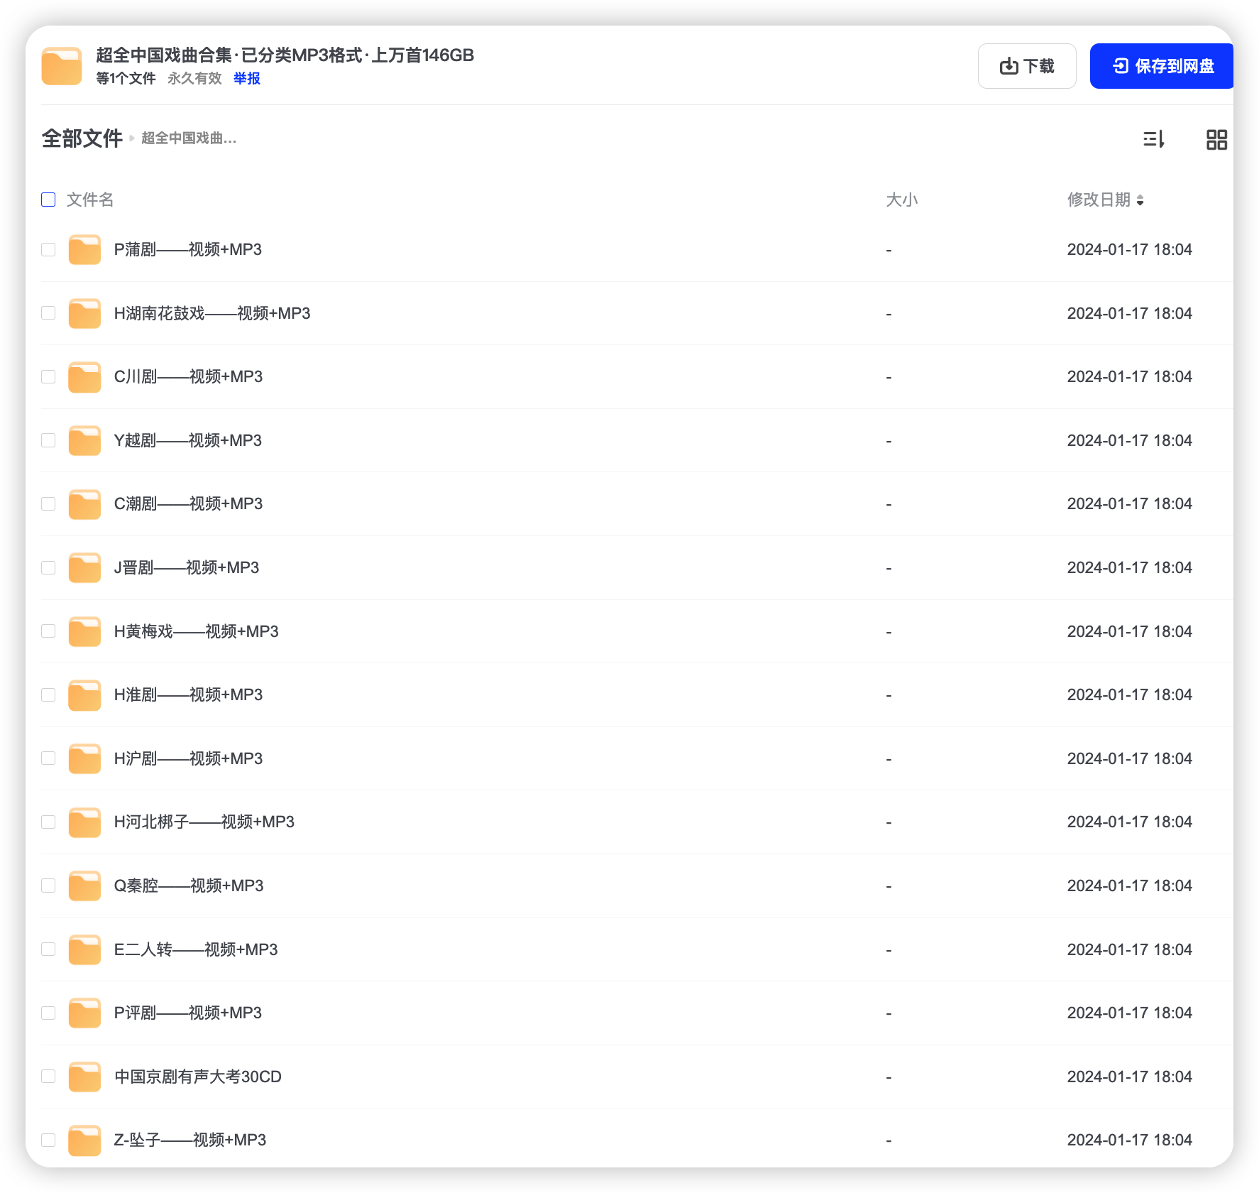Click the 大小 column header
The image size is (1259, 1193).
[x=901, y=200]
